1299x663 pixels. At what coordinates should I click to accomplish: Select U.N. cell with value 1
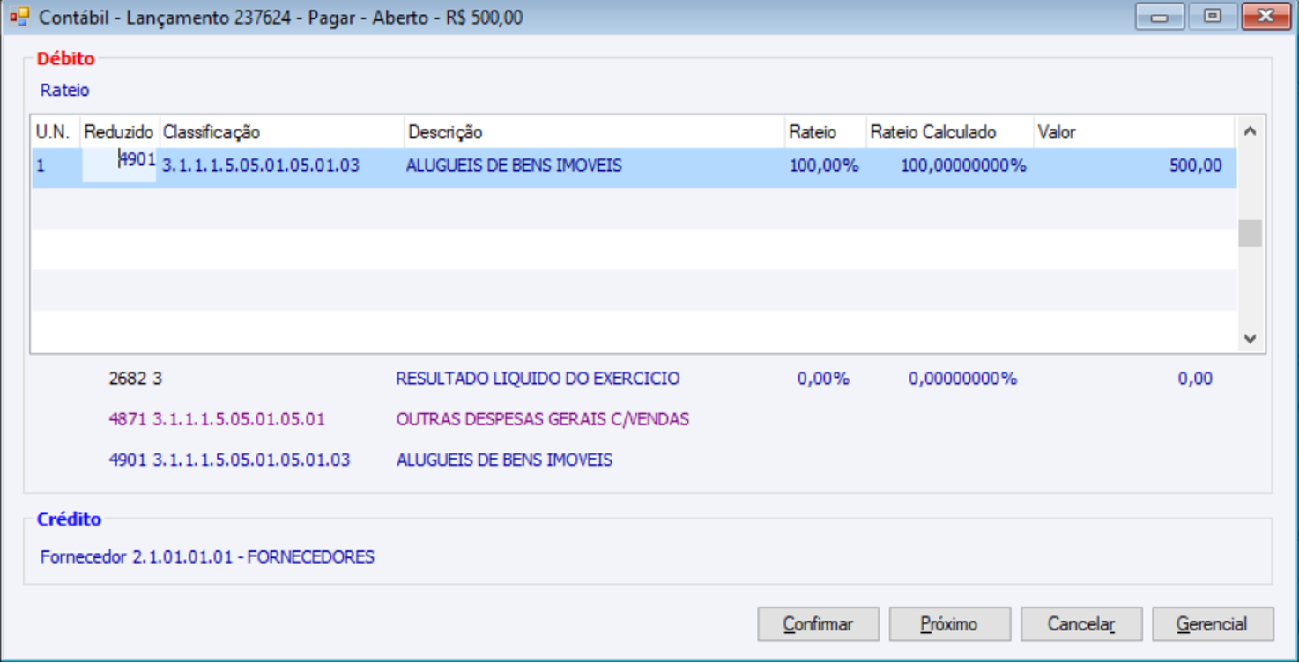point(56,166)
